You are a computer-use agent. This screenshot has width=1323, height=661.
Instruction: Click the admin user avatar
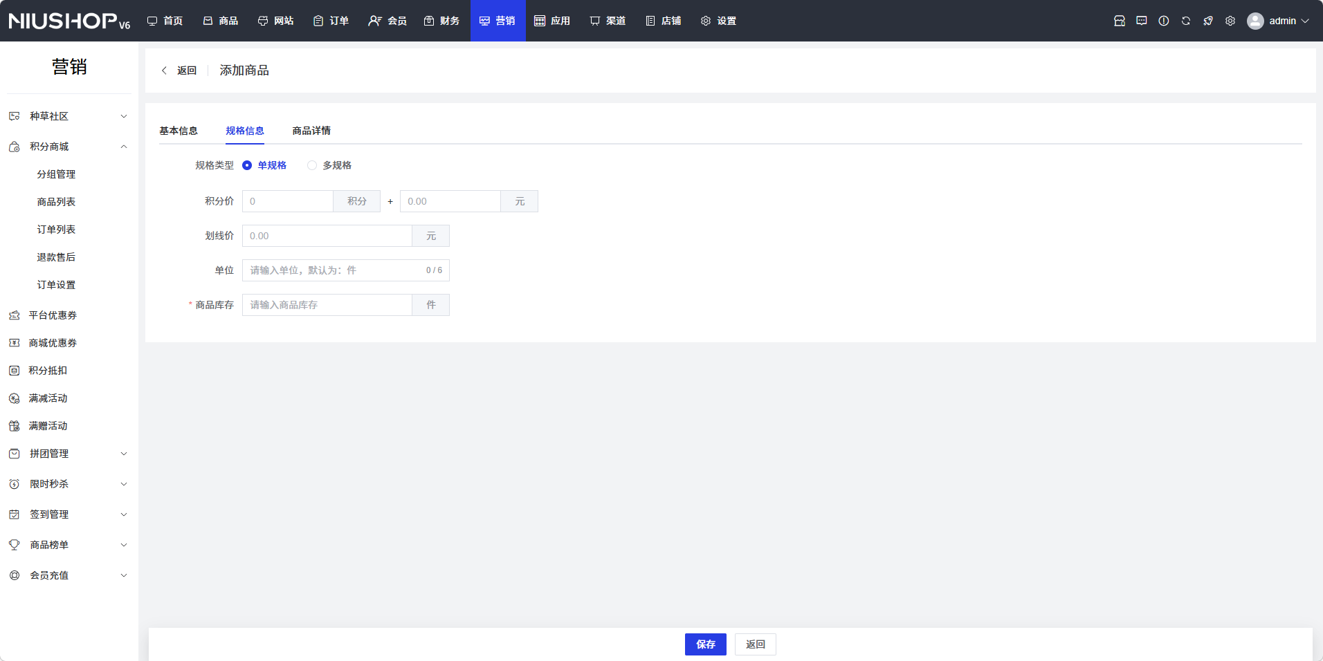tap(1255, 21)
